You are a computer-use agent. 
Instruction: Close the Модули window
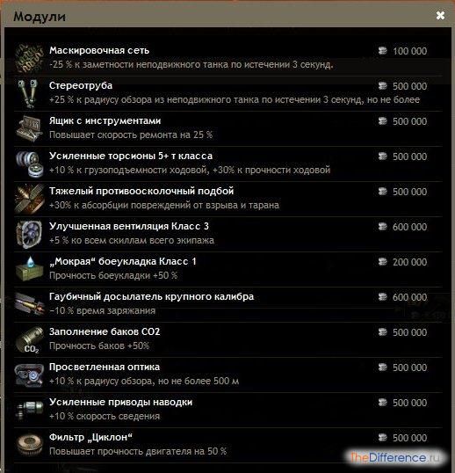440,15
